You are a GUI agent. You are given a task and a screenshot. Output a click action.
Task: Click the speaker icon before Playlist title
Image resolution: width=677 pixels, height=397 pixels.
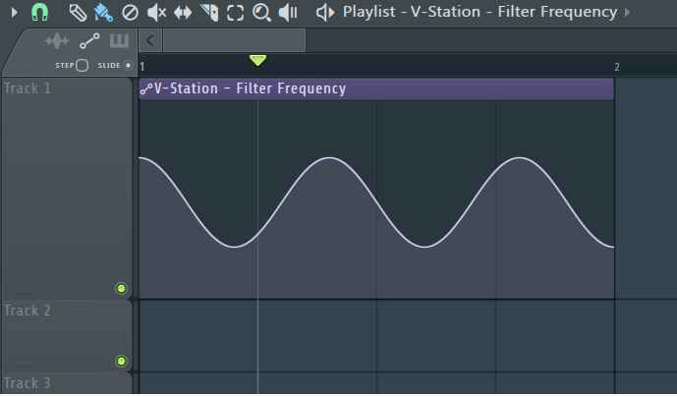[325, 13]
